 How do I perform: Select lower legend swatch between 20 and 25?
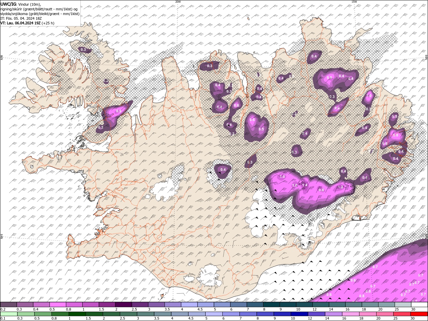click(x=386, y=314)
